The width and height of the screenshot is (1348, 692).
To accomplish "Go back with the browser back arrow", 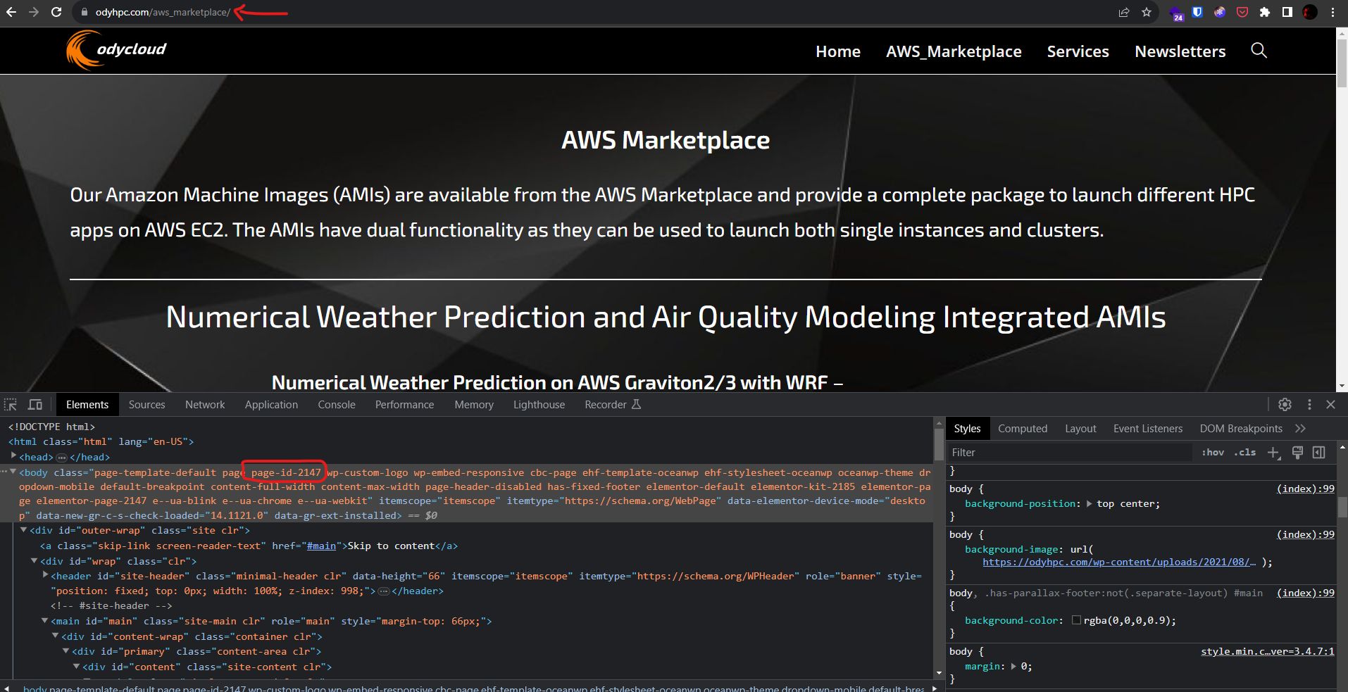I will [x=11, y=12].
